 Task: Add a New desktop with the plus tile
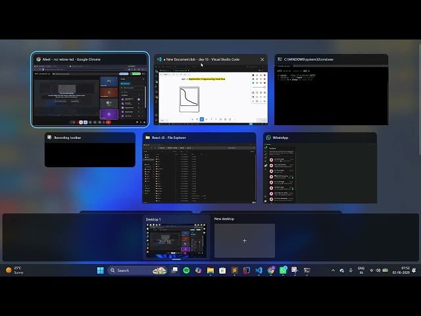244,240
